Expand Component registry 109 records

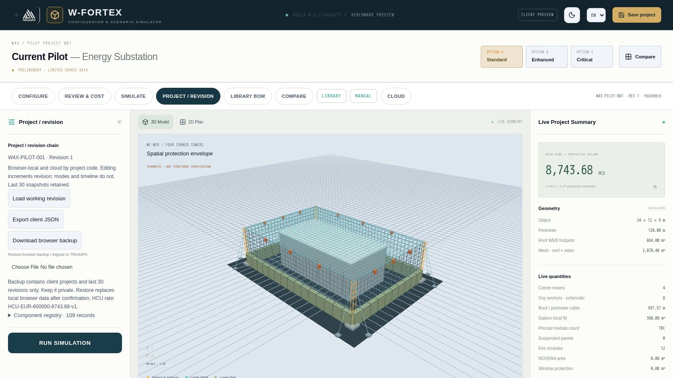click(x=51, y=315)
